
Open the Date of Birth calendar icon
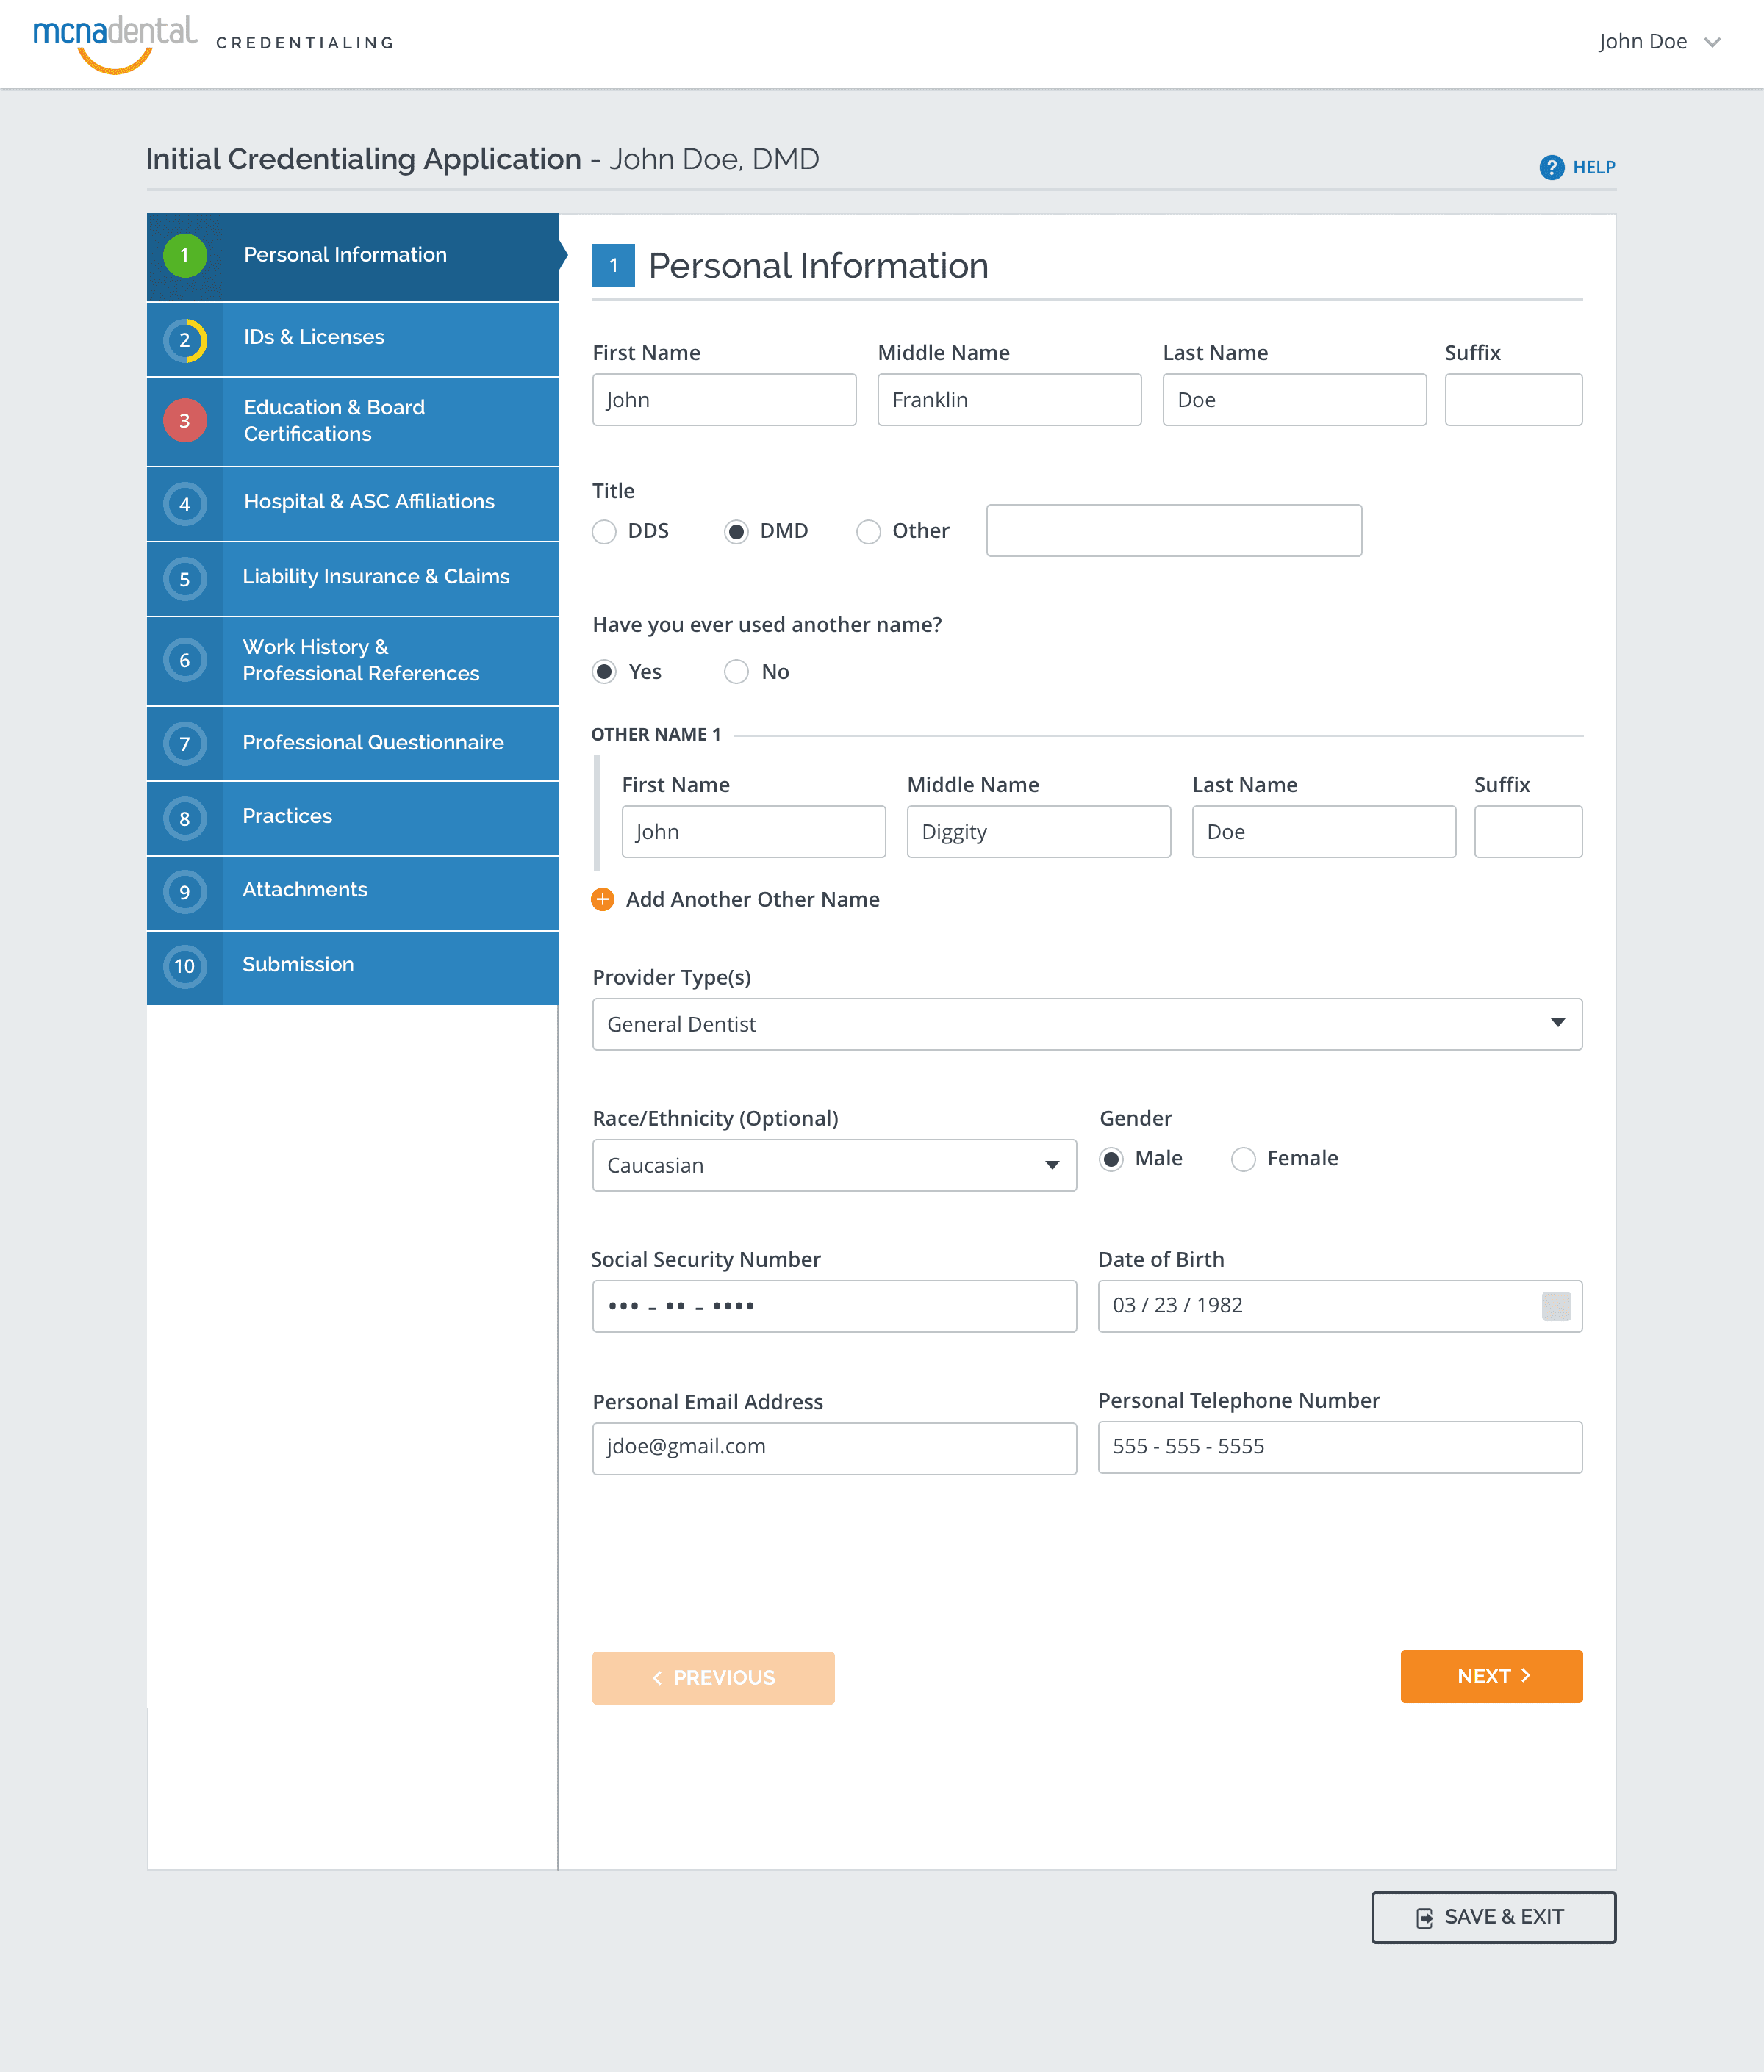[1555, 1306]
